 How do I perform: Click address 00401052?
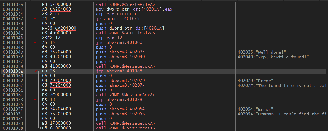click(x=13, y=57)
